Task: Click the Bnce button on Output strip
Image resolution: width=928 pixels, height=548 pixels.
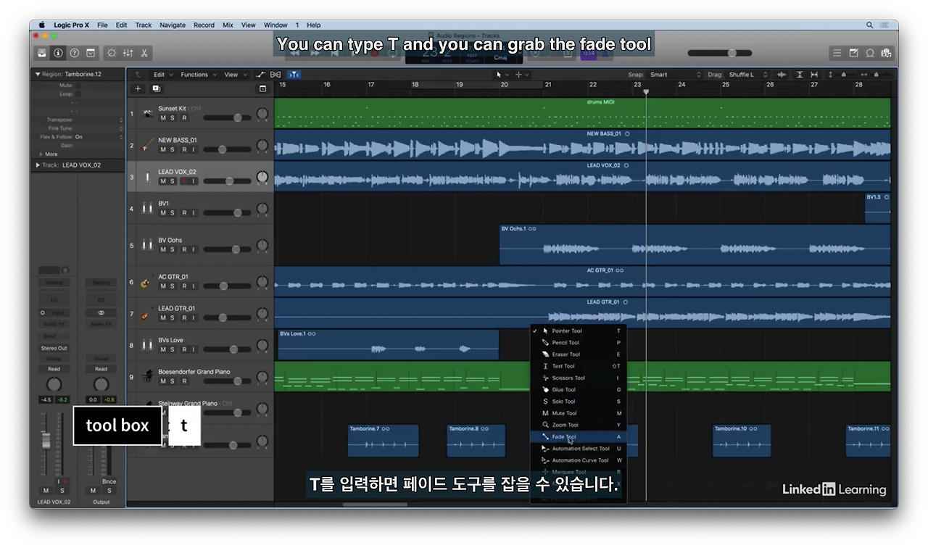Action: tap(109, 481)
